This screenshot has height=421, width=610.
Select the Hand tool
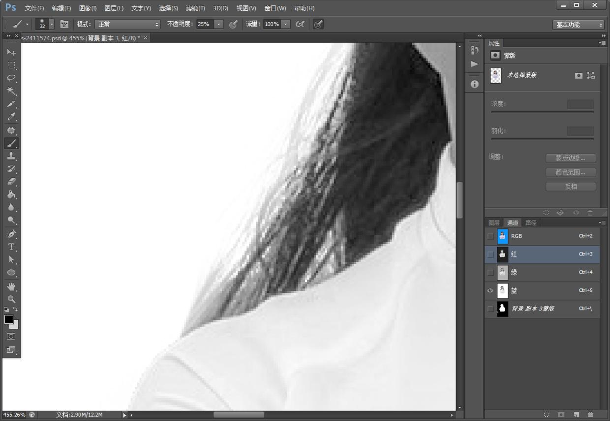tap(11, 286)
